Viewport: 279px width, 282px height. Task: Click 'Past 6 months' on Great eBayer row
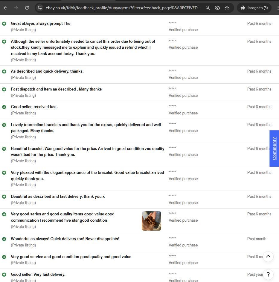coord(259,23)
